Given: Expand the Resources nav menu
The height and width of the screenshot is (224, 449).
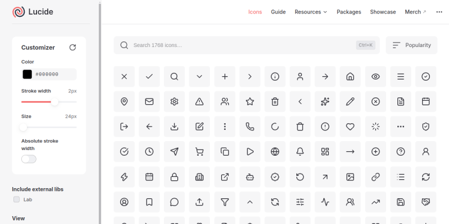Looking at the screenshot, I should coord(311,12).
